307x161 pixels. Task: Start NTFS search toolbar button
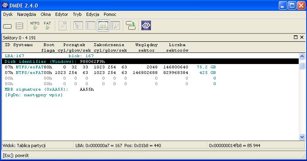click(35, 26)
